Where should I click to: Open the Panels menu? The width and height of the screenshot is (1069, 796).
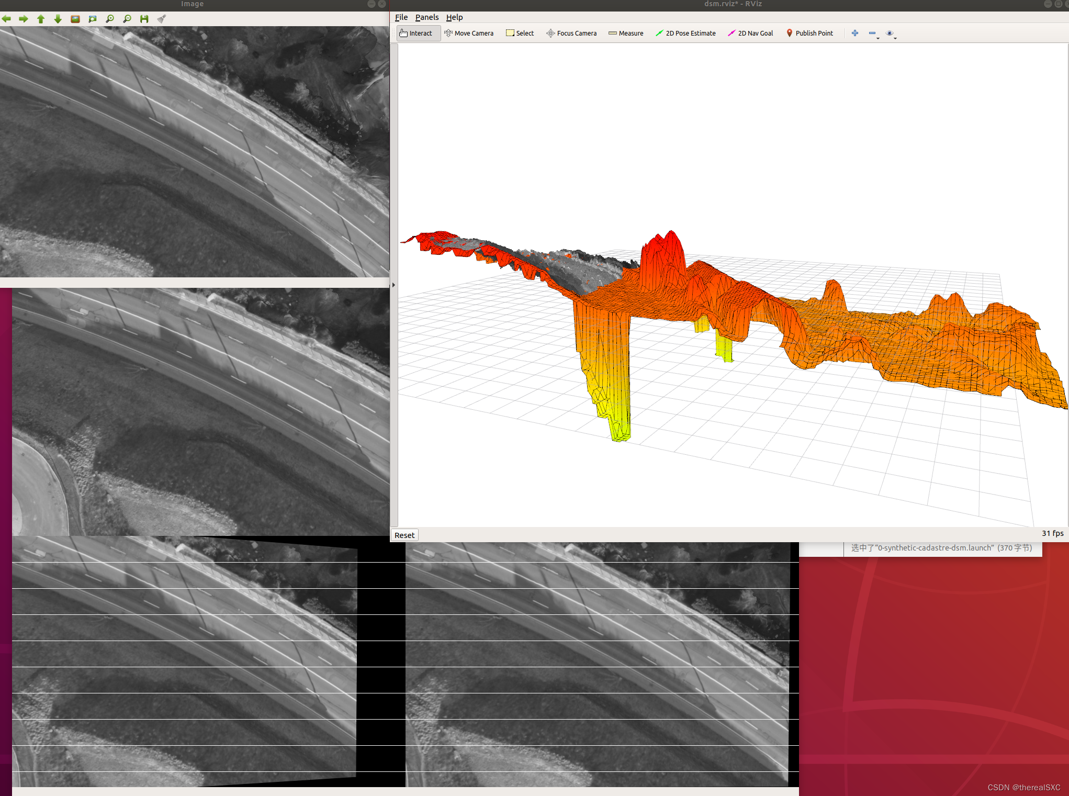(x=426, y=17)
